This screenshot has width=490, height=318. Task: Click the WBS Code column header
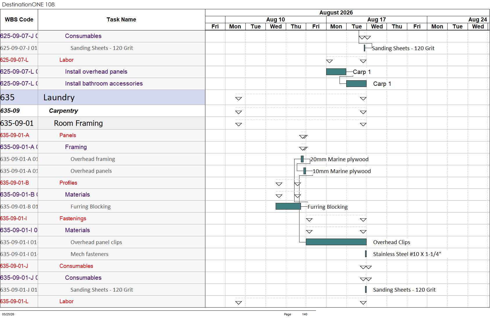coord(19,20)
